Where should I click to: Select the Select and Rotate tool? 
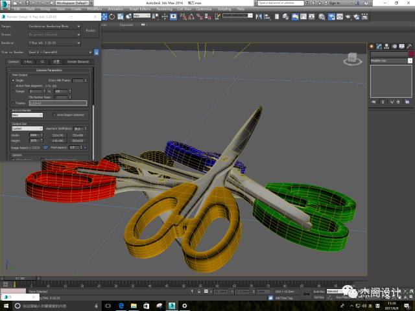pos(112,17)
